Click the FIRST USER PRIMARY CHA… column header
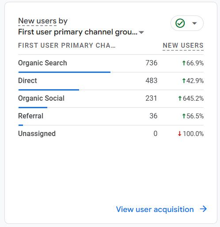This screenshot has height=227, width=220. 67,45
